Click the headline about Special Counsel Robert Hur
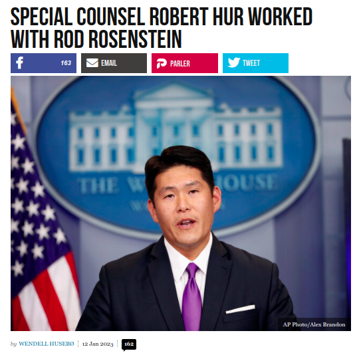Viewport: 359px width, 357px height. (162, 27)
